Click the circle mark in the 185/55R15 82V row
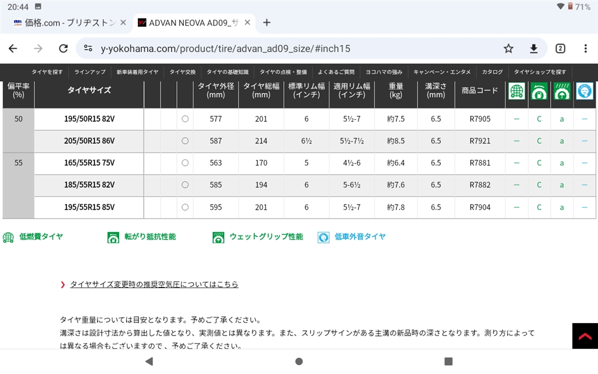598x374 pixels. tap(185, 185)
